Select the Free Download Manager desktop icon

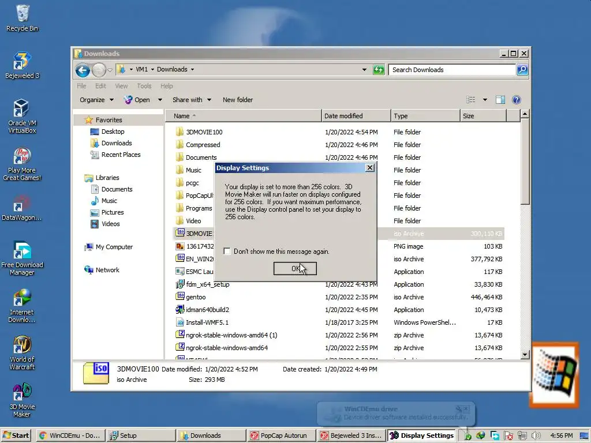coord(23,258)
